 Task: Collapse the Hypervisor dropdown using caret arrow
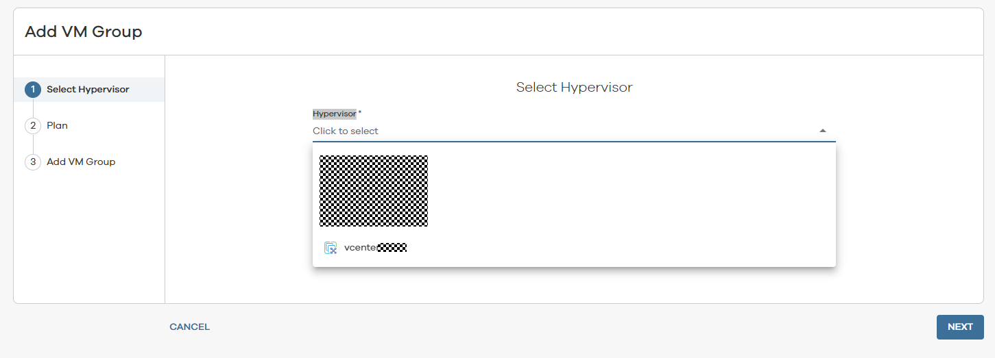tap(822, 131)
